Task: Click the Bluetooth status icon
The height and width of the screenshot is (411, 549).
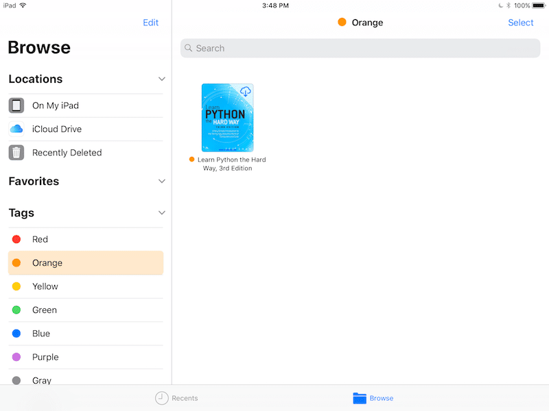Action: [x=509, y=5]
